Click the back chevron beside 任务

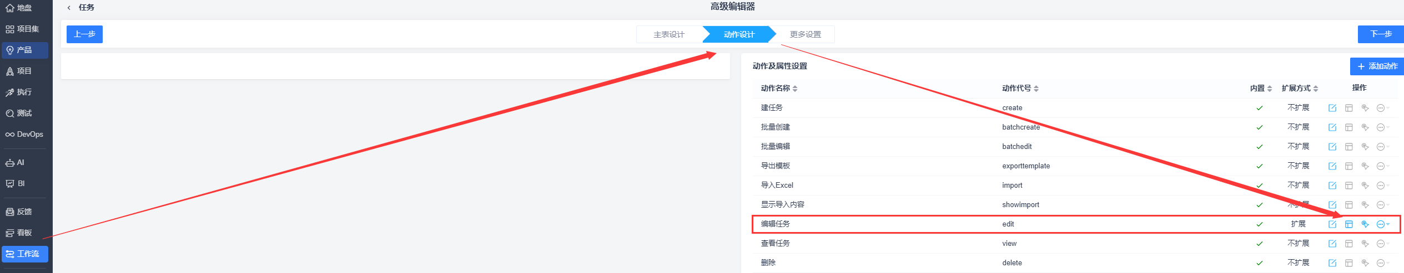(69, 8)
